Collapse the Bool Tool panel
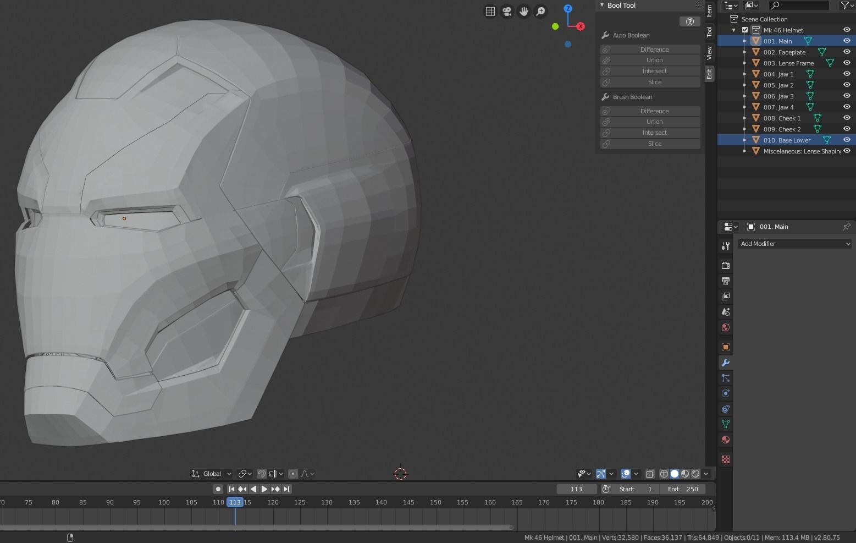 tap(602, 6)
